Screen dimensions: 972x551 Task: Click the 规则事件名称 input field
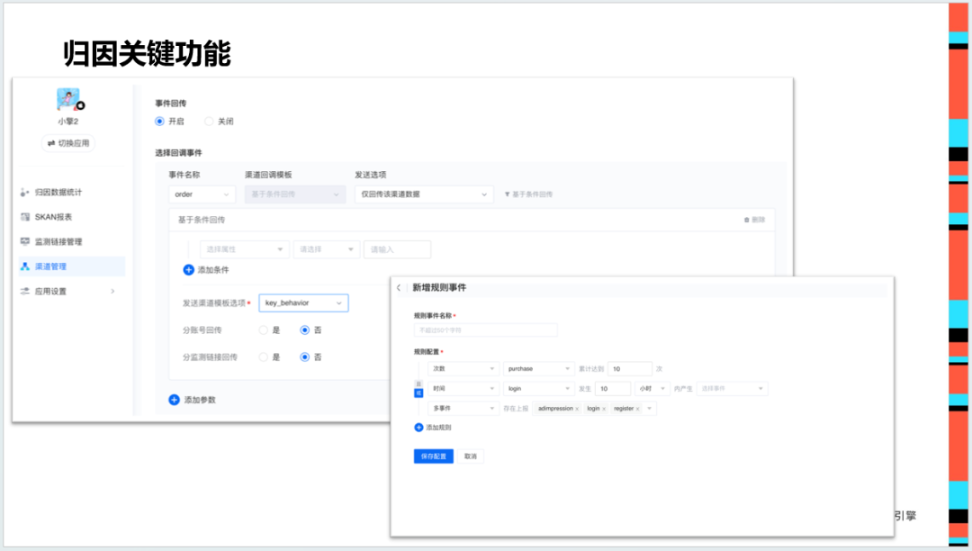[485, 330]
